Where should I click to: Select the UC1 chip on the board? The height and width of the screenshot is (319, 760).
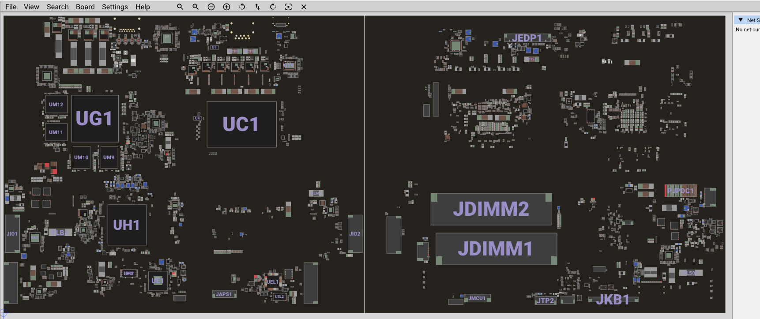(x=241, y=124)
